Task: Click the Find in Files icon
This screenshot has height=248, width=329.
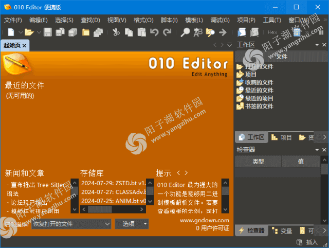Action: click(x=210, y=32)
